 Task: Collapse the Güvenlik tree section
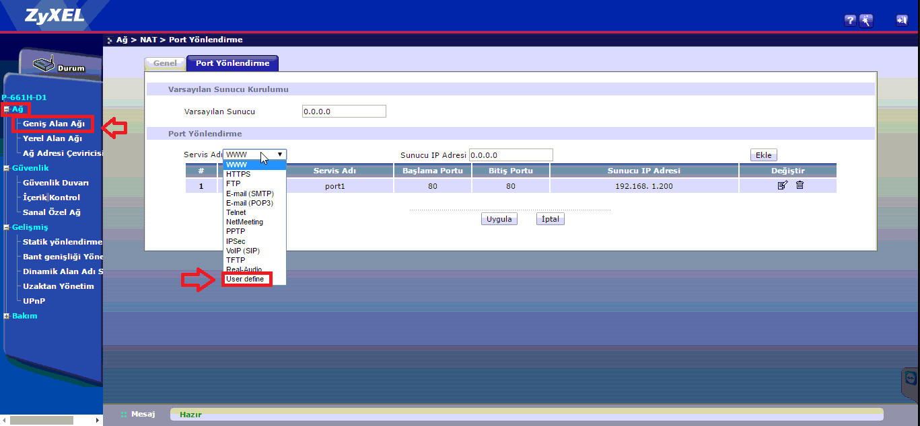coord(7,168)
